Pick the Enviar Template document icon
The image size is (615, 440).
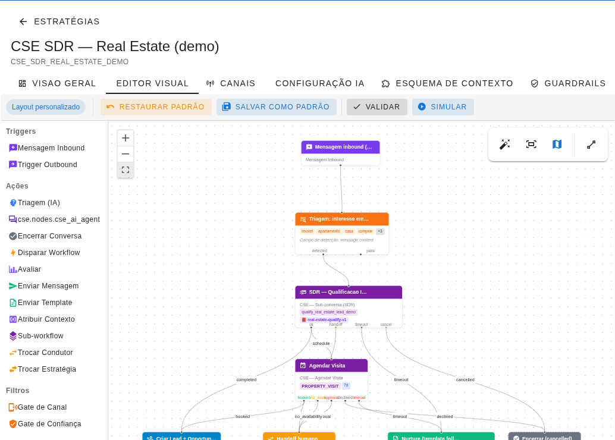click(13, 303)
